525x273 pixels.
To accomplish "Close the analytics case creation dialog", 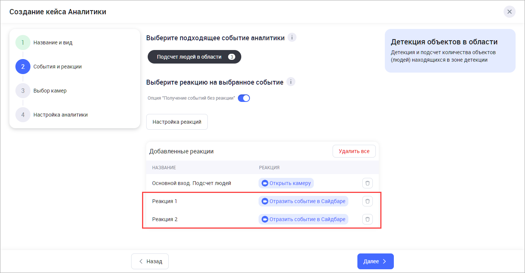I will click(x=509, y=12).
